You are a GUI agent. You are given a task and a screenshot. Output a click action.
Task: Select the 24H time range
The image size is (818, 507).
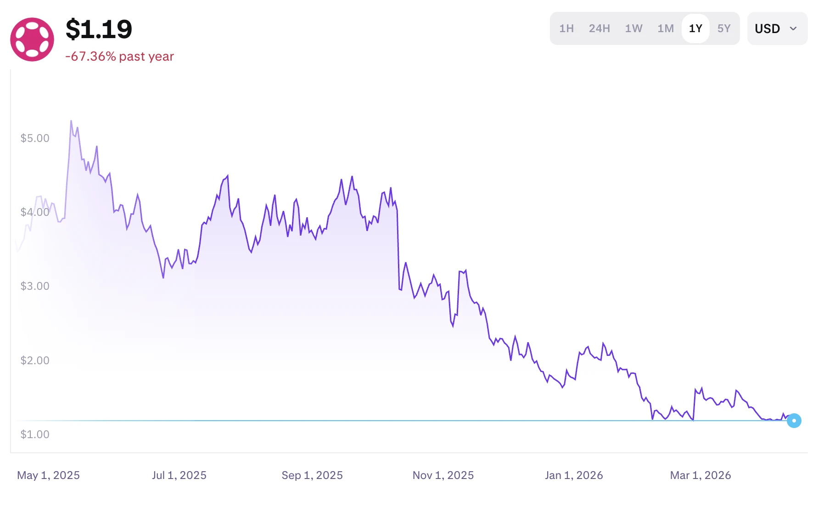coord(599,28)
